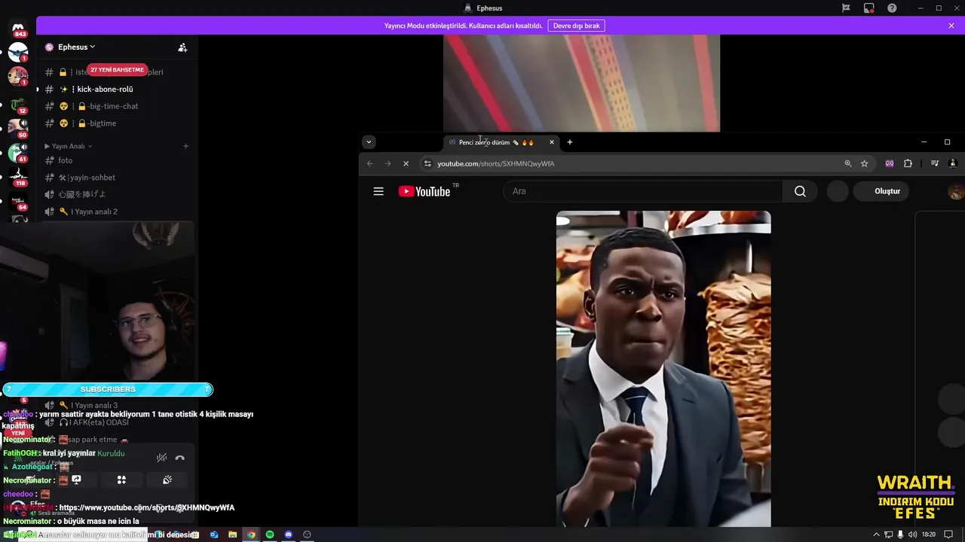965x542 pixels.
Task: Stop loading the page in Chrome
Action: pyautogui.click(x=406, y=163)
